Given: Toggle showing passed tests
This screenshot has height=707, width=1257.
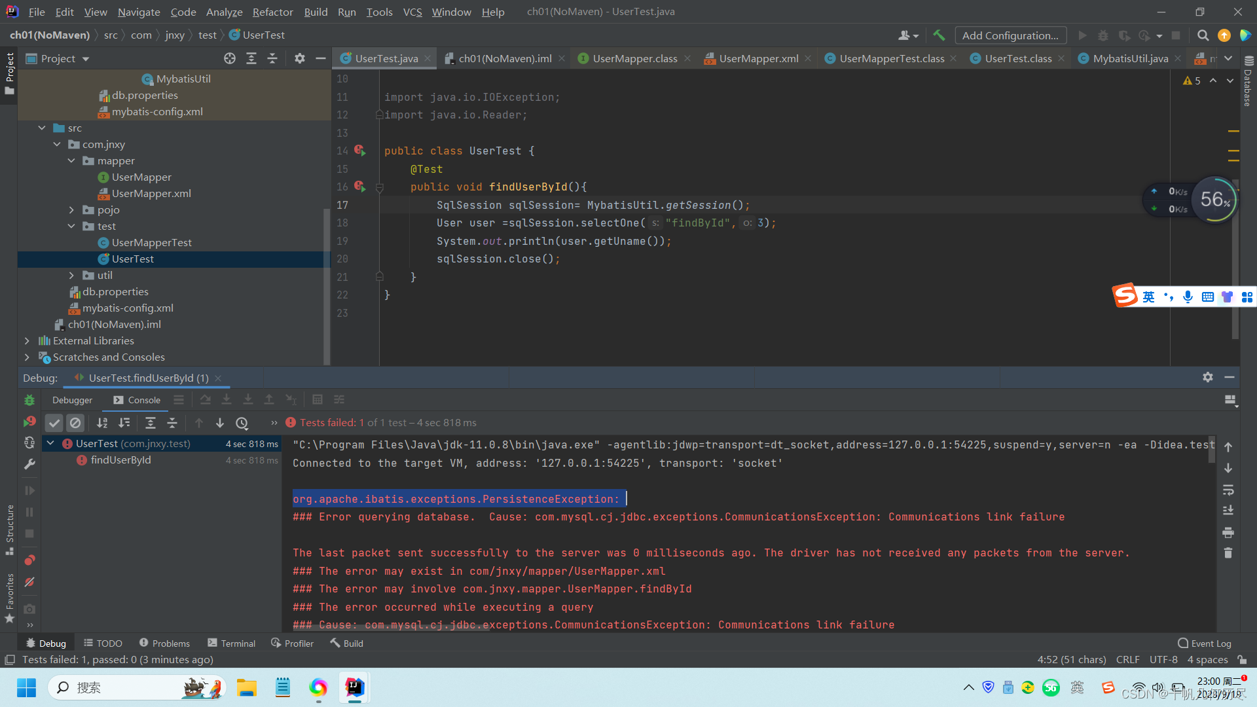Looking at the screenshot, I should coord(54,422).
